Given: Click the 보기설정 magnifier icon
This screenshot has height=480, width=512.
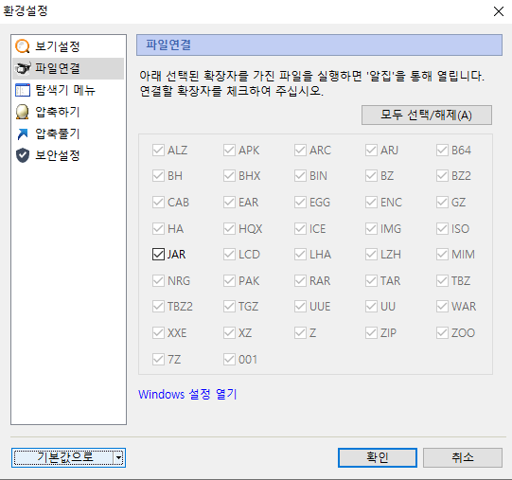Looking at the screenshot, I should pyautogui.click(x=22, y=46).
